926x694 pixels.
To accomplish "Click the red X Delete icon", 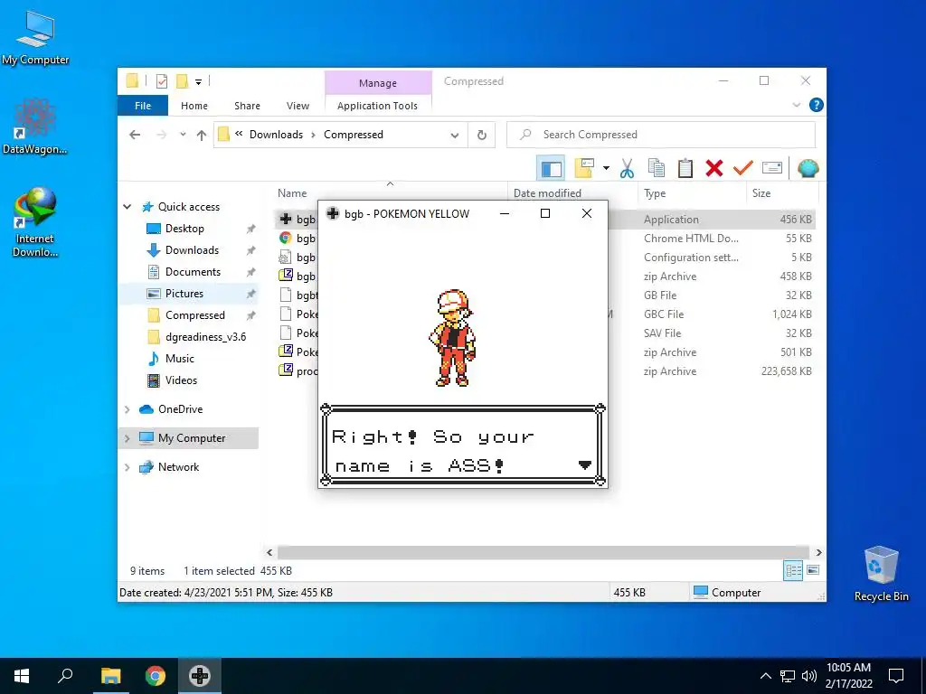I will [x=714, y=169].
